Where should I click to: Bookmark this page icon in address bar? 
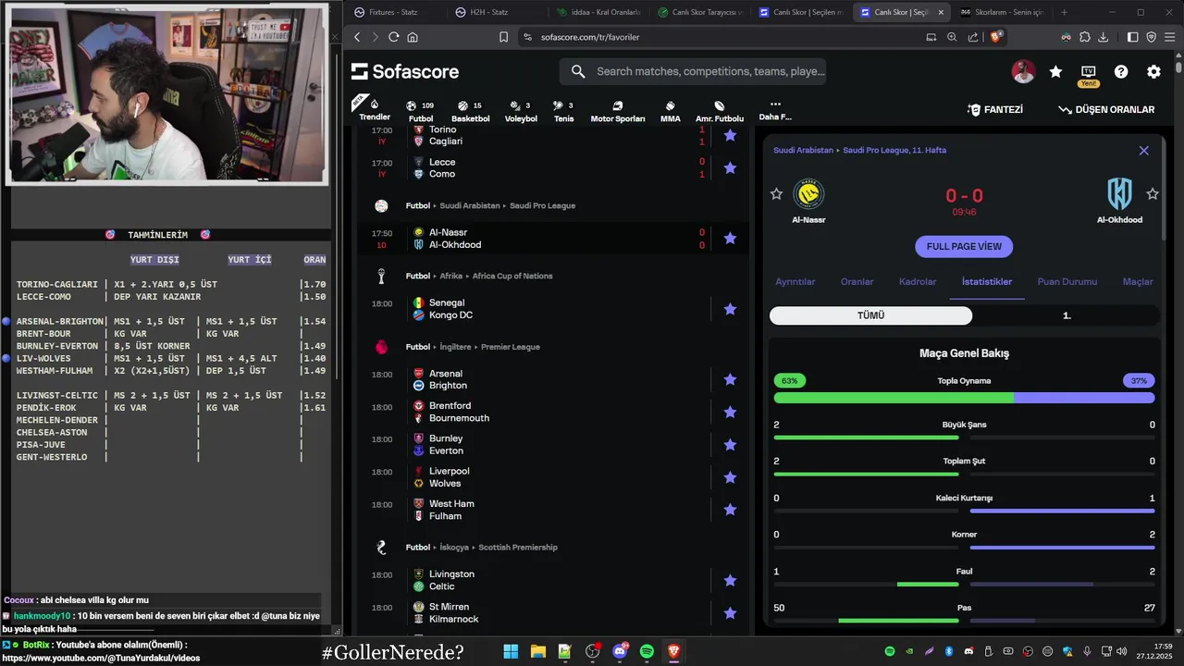503,37
